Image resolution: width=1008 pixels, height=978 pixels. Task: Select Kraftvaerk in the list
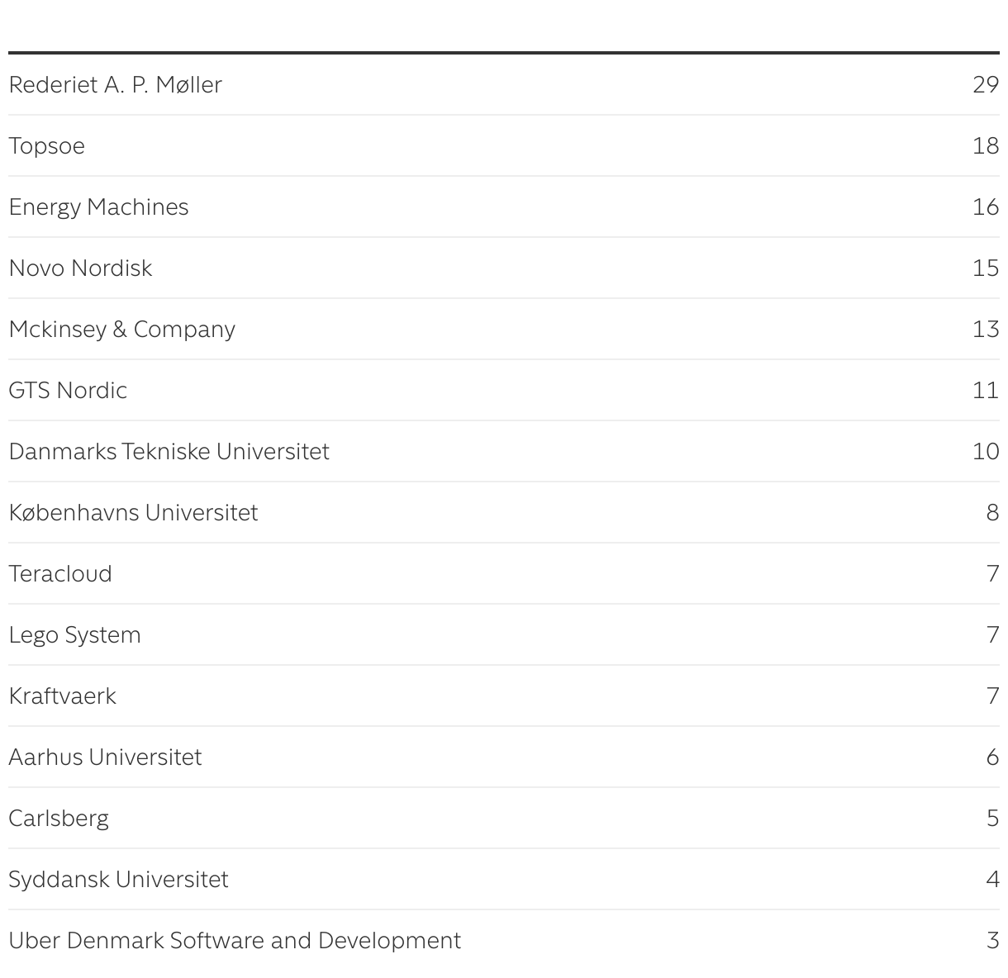(x=62, y=696)
